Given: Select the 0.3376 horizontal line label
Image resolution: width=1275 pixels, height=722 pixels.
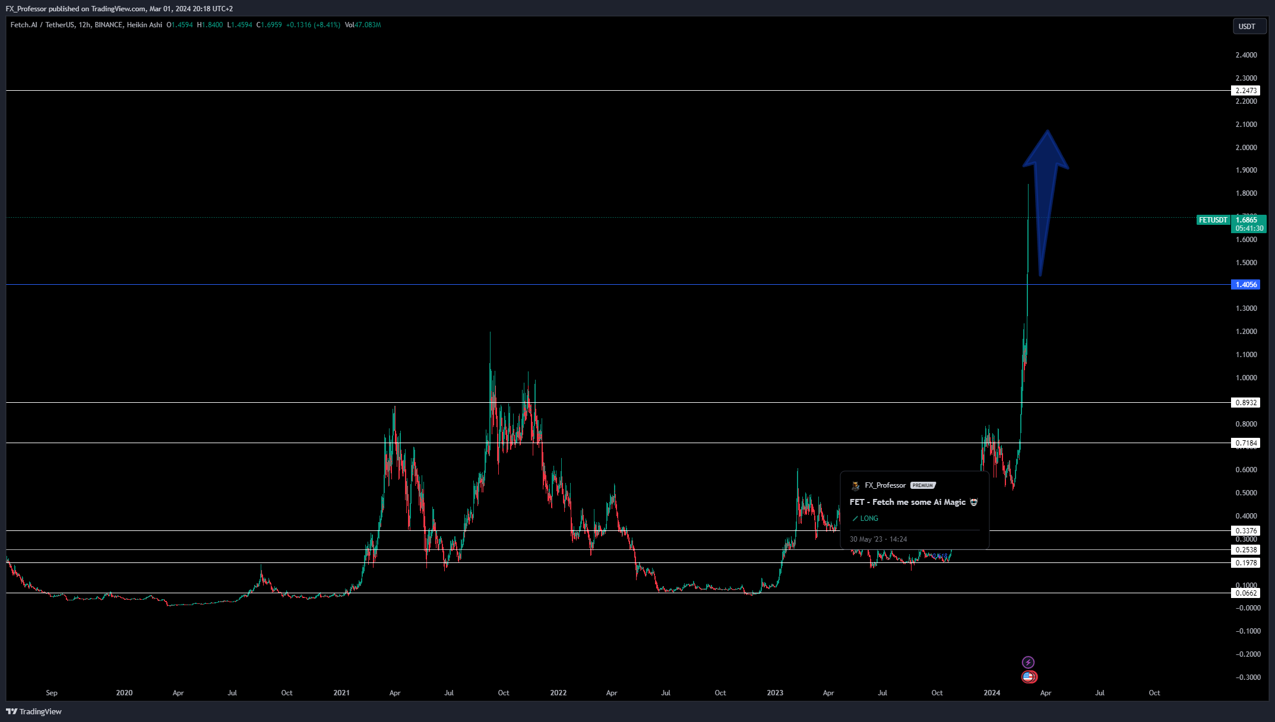Looking at the screenshot, I should (x=1246, y=531).
